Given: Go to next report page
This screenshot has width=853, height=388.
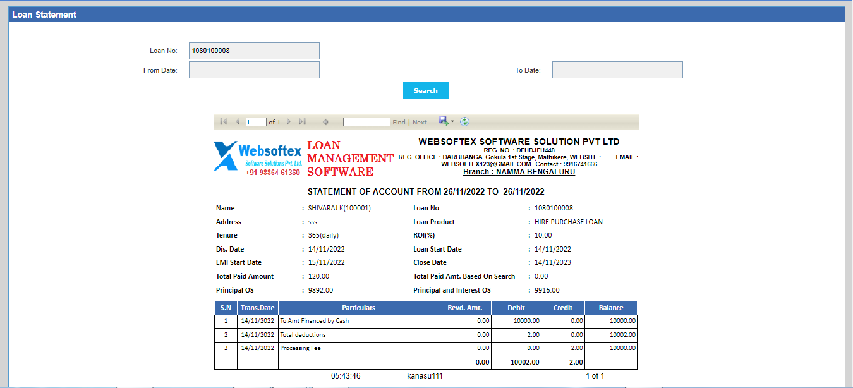Looking at the screenshot, I should [x=289, y=122].
